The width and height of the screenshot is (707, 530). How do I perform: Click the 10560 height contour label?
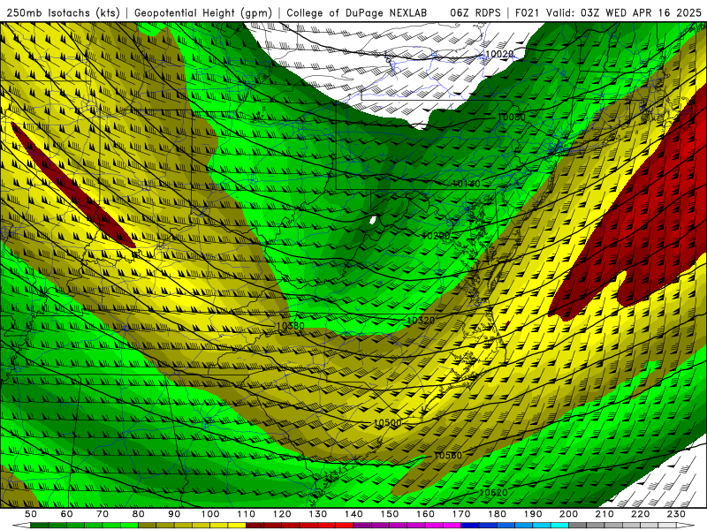tap(448, 455)
